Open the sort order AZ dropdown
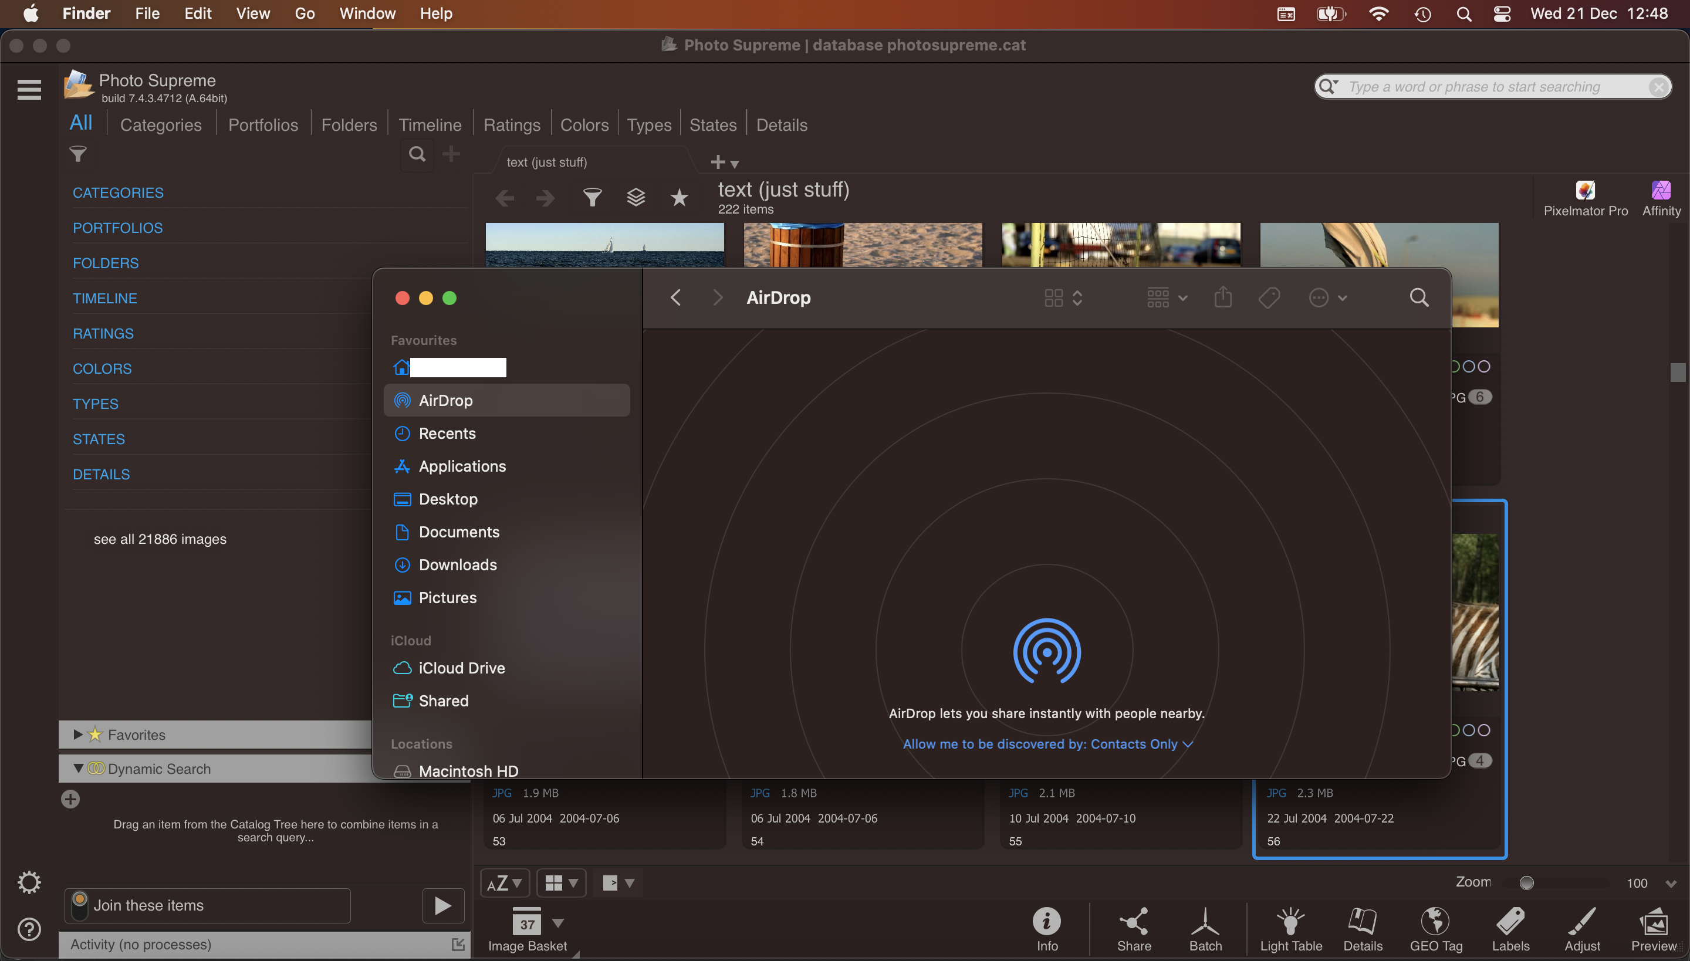 505,883
